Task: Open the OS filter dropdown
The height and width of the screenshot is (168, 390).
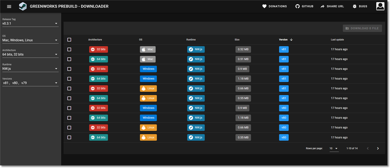Action: click(x=30, y=40)
